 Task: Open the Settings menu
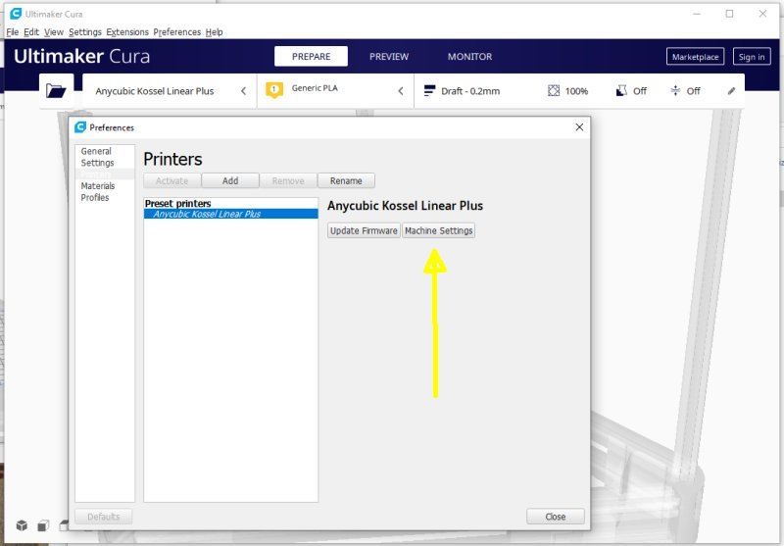coord(85,32)
